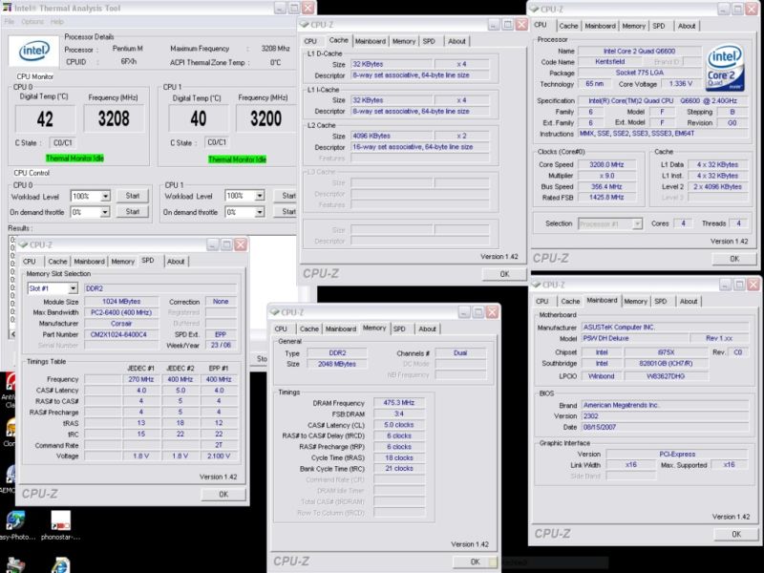This screenshot has width=764, height=573.
Task: Open CPU 1 Workload Level dropdown
Action: click(260, 196)
